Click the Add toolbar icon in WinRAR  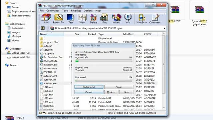(46, 19)
